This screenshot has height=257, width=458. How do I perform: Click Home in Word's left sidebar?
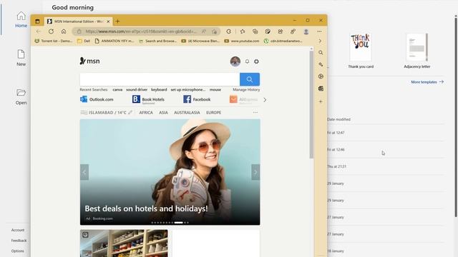[x=21, y=19]
